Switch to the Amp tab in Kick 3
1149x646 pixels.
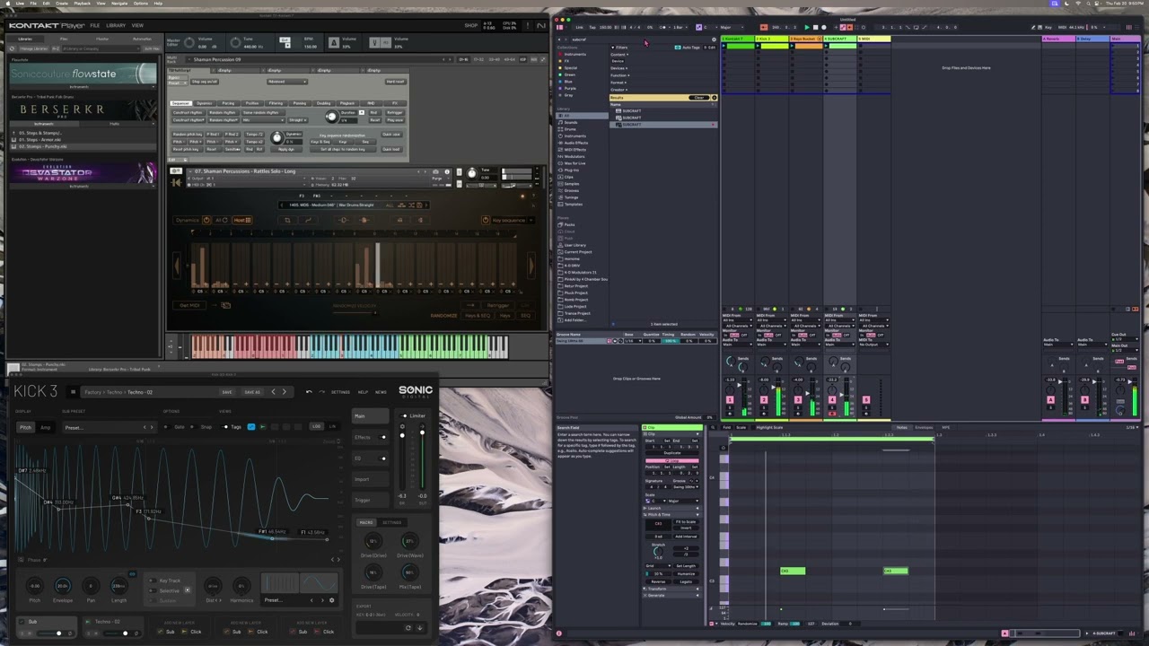[x=45, y=427]
